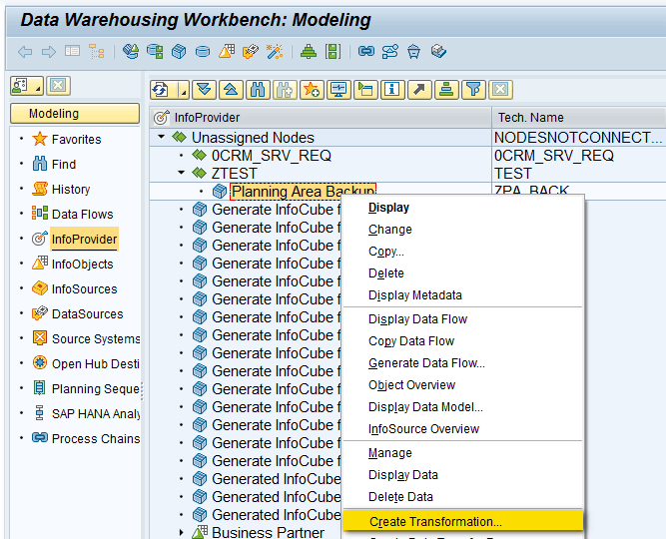Click the Modeling button in left panel
Viewport: 666px width, 539px height.
tap(74, 114)
